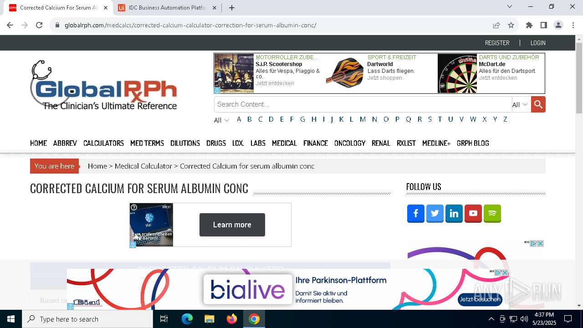Toggle Chrome side panel icon
This screenshot has width=583, height=328.
click(544, 25)
